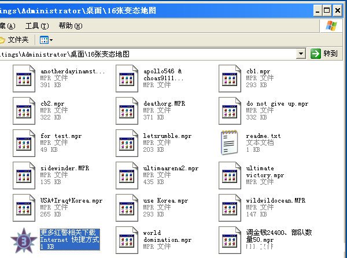Click the Windows flag logo in toolbar

tap(331, 26)
